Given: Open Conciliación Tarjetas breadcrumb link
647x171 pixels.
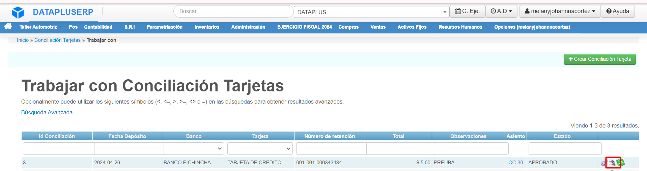Looking at the screenshot, I should (57, 40).
